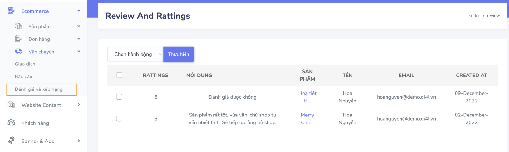Open the Merry Chri... product link

[307, 118]
